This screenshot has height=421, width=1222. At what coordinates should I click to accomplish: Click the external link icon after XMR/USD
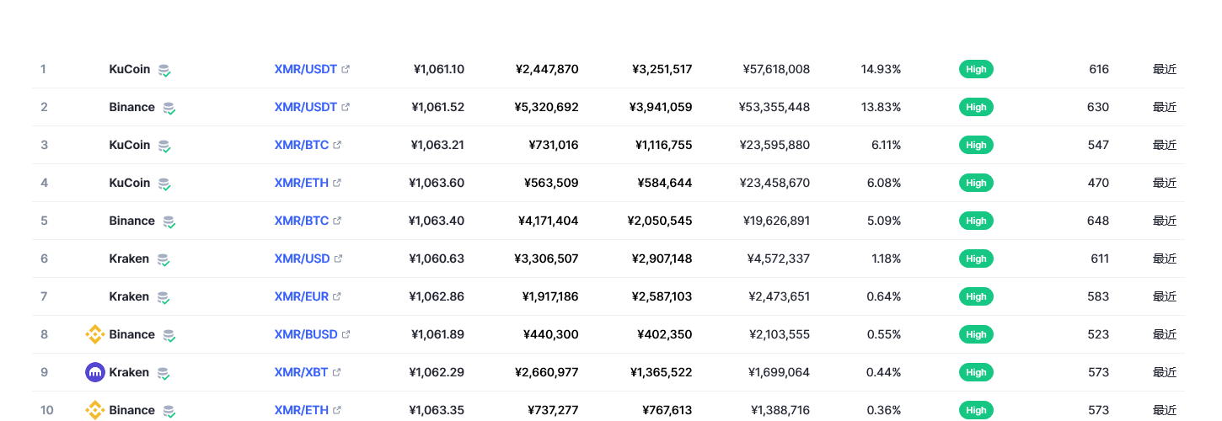pyautogui.click(x=338, y=258)
